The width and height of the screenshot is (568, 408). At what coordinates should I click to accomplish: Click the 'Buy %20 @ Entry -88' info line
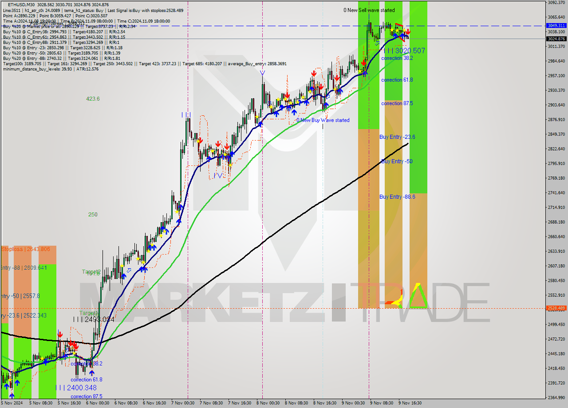pos(62,58)
